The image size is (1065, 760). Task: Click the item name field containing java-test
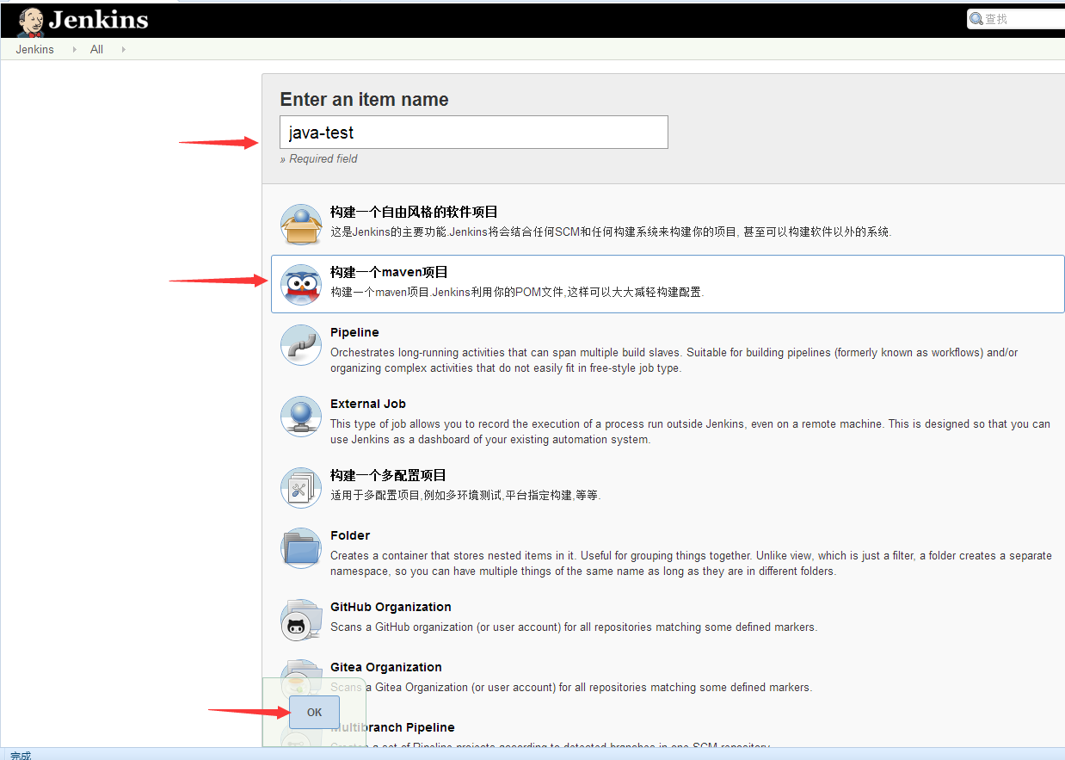tap(474, 132)
